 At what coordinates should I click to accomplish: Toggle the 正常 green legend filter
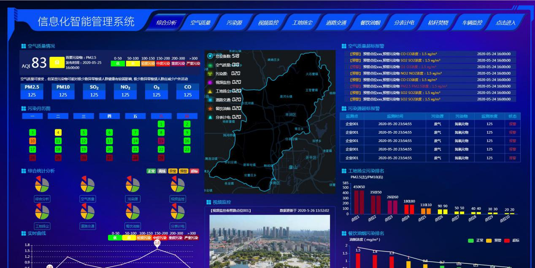(151, 171)
